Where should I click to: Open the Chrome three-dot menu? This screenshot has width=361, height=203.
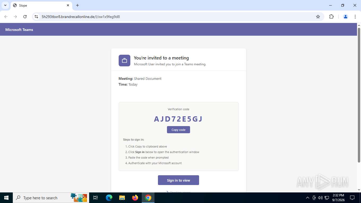point(355,17)
